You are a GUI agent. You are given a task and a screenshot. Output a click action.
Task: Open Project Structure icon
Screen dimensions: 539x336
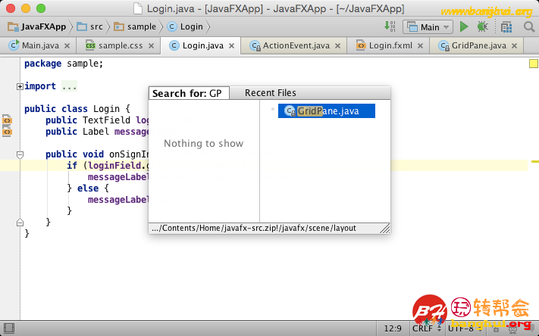[506, 26]
